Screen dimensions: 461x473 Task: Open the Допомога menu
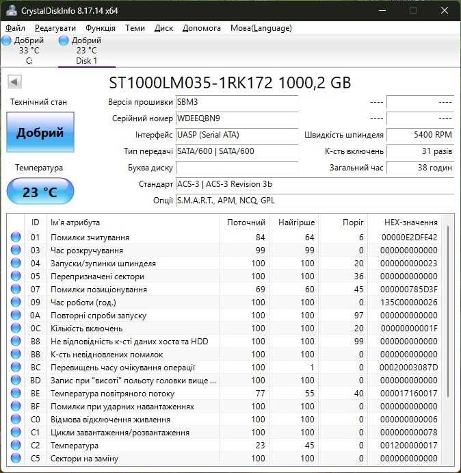pyautogui.click(x=201, y=28)
